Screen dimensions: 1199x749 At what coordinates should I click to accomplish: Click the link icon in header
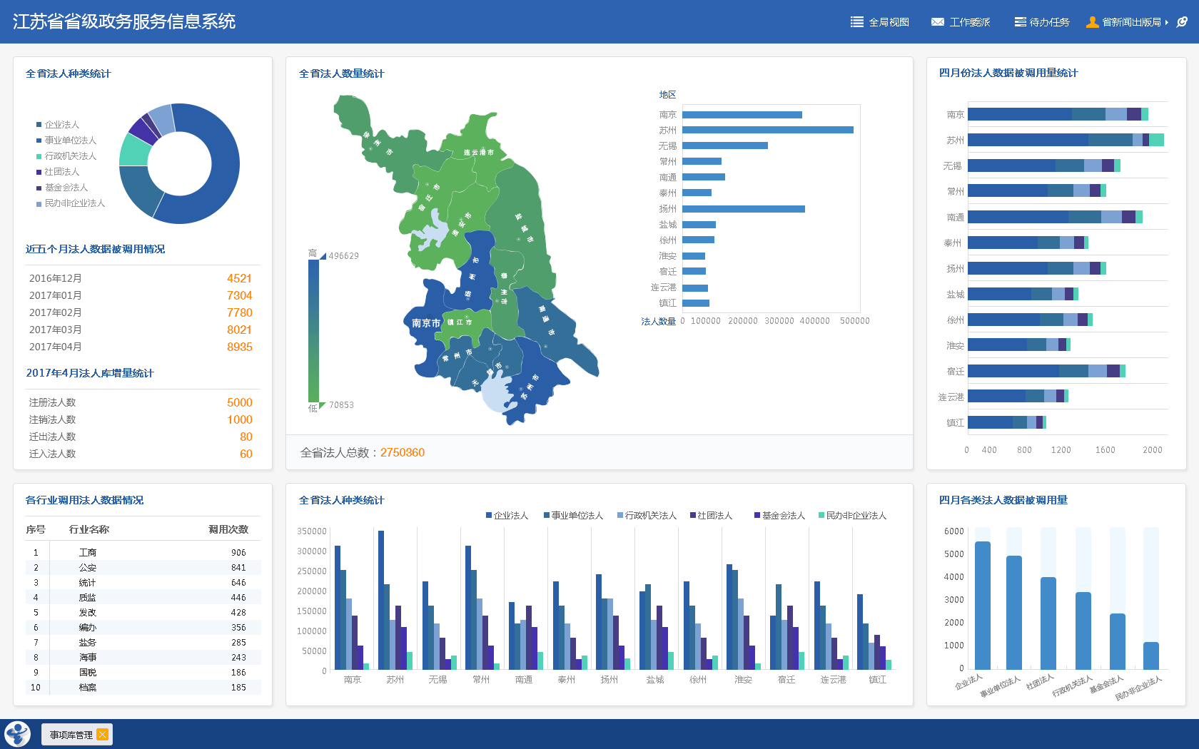click(1182, 22)
